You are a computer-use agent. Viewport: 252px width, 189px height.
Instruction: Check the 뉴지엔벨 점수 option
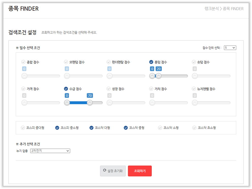pos(194,89)
